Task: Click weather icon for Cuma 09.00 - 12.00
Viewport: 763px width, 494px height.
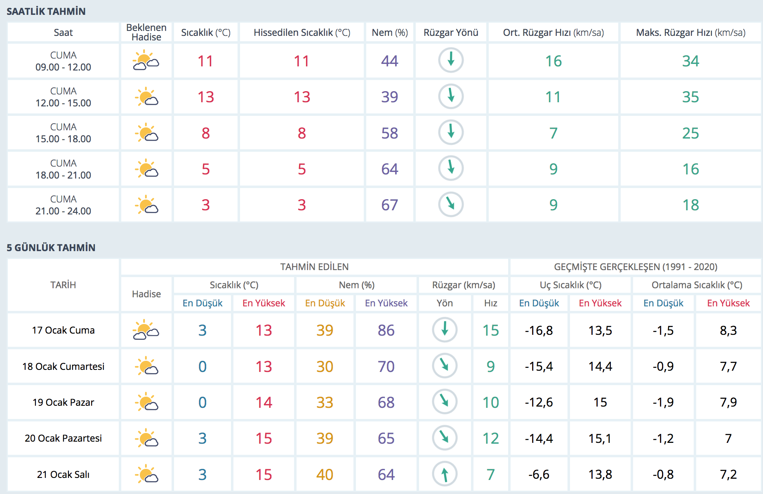Action: 146,61
